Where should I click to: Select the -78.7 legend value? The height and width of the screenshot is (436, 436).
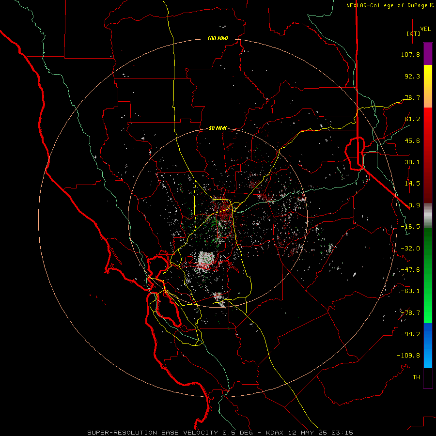tap(410, 313)
